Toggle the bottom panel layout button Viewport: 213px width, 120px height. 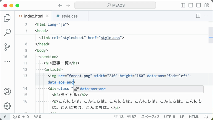pos(191,5)
